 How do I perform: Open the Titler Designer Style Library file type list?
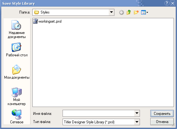click(x=101, y=122)
